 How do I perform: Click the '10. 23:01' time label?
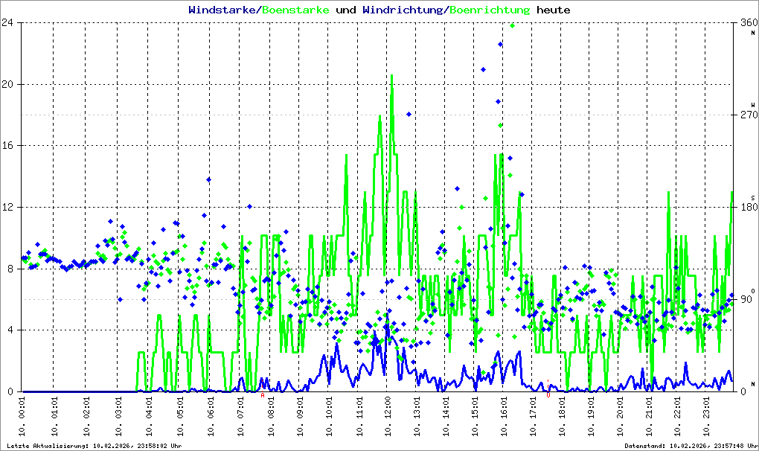706,417
